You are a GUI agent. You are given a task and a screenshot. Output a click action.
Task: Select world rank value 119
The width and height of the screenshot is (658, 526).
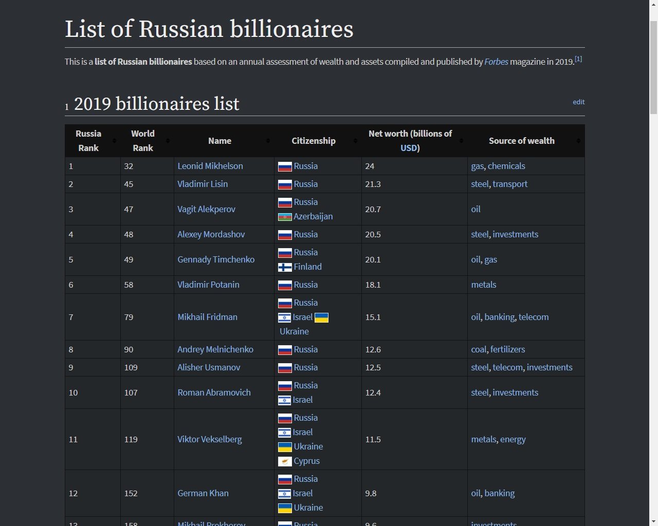(x=131, y=439)
